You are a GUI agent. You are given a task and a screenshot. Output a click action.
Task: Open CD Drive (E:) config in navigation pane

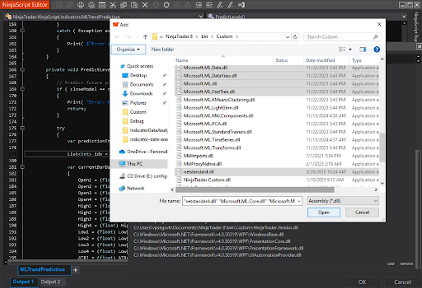point(143,176)
